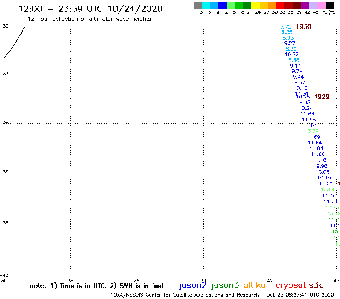Click the black swatch ending the color scale
Image resolution: width=340 pixels, height=299 pixels.
tap(330, 6)
